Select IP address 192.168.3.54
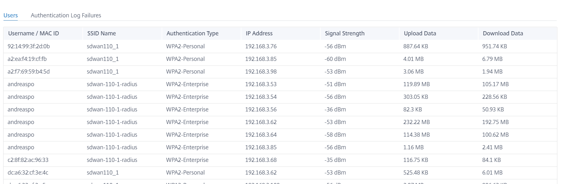Screen dimensions: 564x184 pyautogui.click(x=261, y=97)
